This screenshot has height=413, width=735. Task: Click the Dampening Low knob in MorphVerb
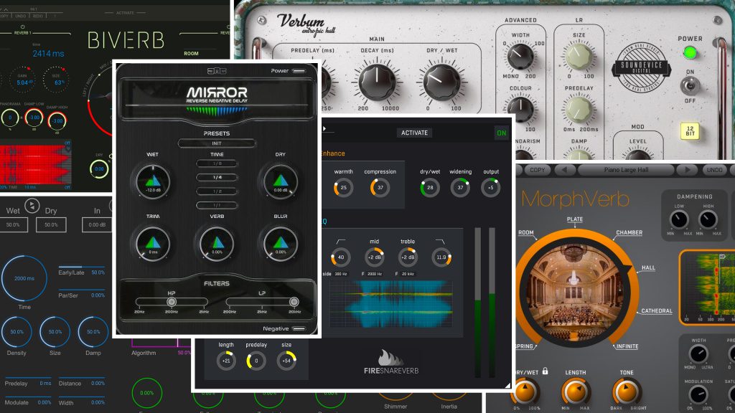(x=679, y=219)
